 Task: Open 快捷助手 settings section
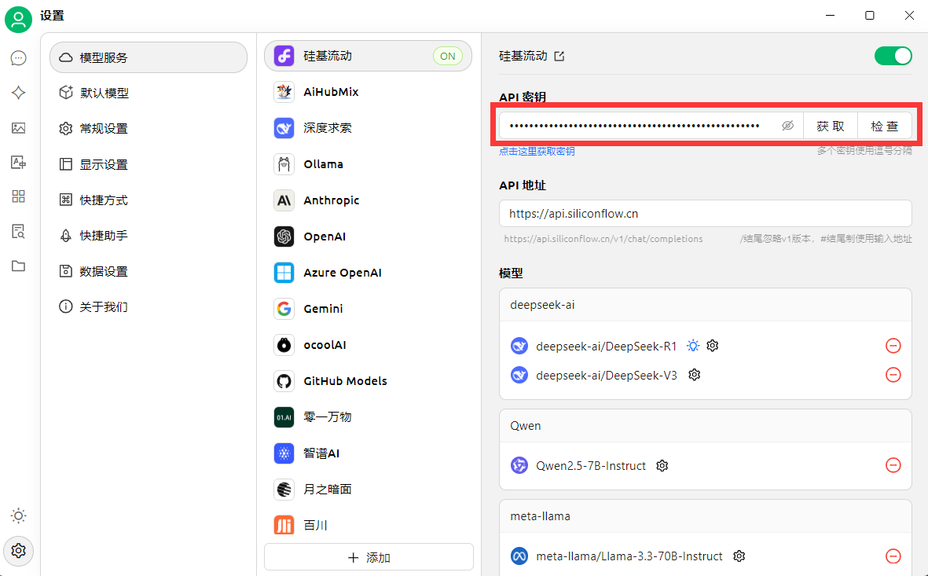pyautogui.click(x=149, y=236)
